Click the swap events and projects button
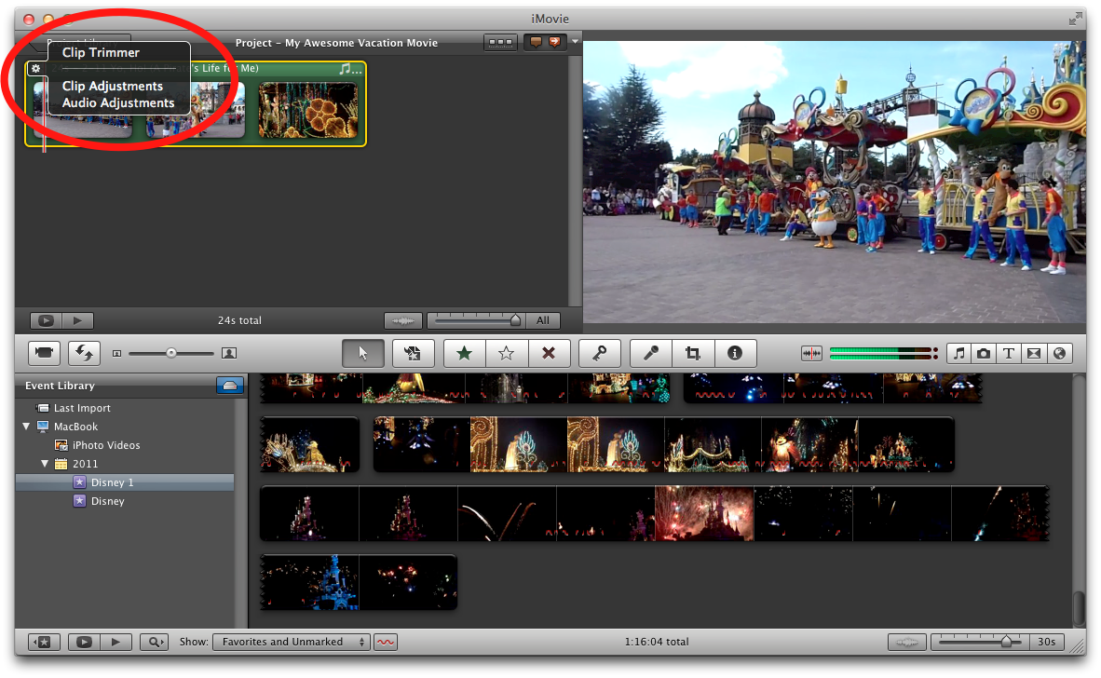 [83, 353]
